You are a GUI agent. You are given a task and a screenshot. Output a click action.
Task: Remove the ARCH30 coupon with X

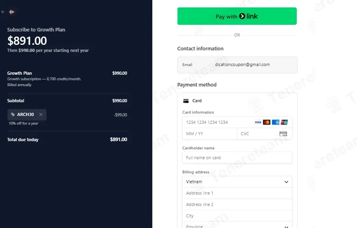tap(41, 114)
